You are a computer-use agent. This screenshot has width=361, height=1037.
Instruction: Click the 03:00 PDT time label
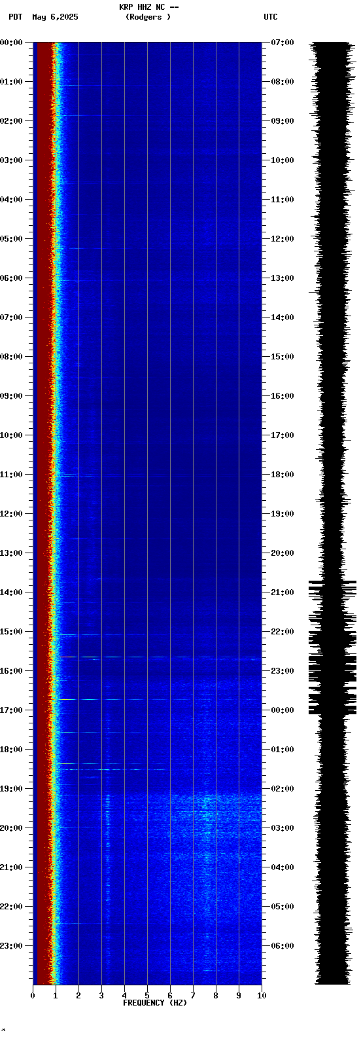click(11, 160)
